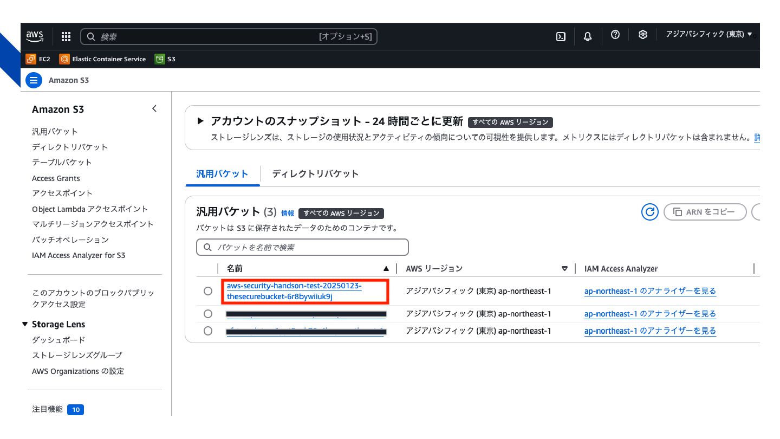Collapse the Storage Lens sidebar section
The height and width of the screenshot is (439, 780).
(24, 324)
